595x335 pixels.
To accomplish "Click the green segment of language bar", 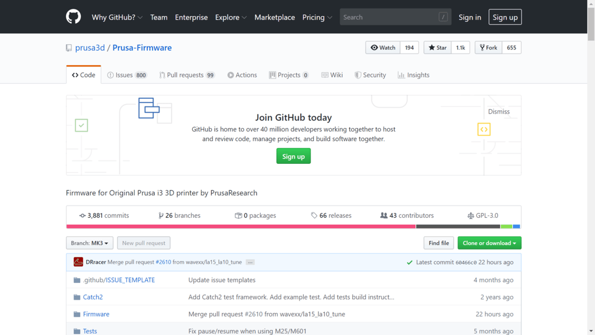I will 506,226.
